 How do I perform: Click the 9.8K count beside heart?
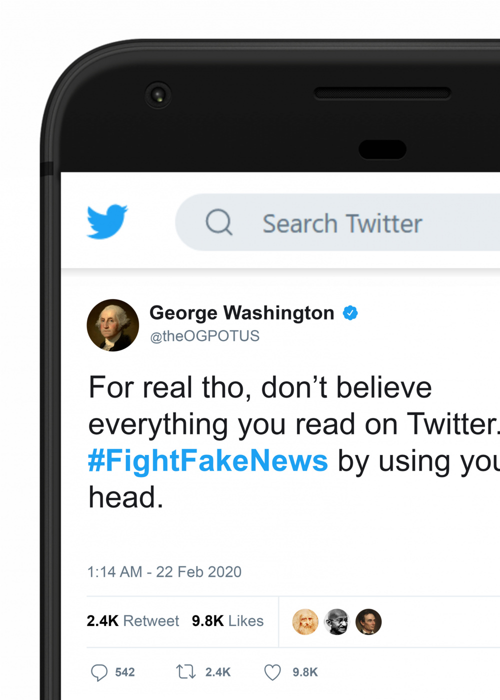(x=305, y=672)
